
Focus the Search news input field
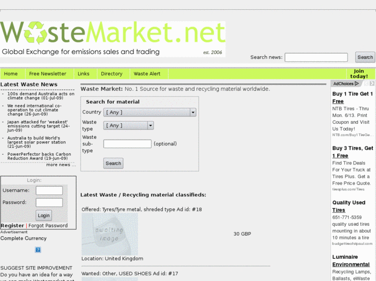tap(316, 57)
